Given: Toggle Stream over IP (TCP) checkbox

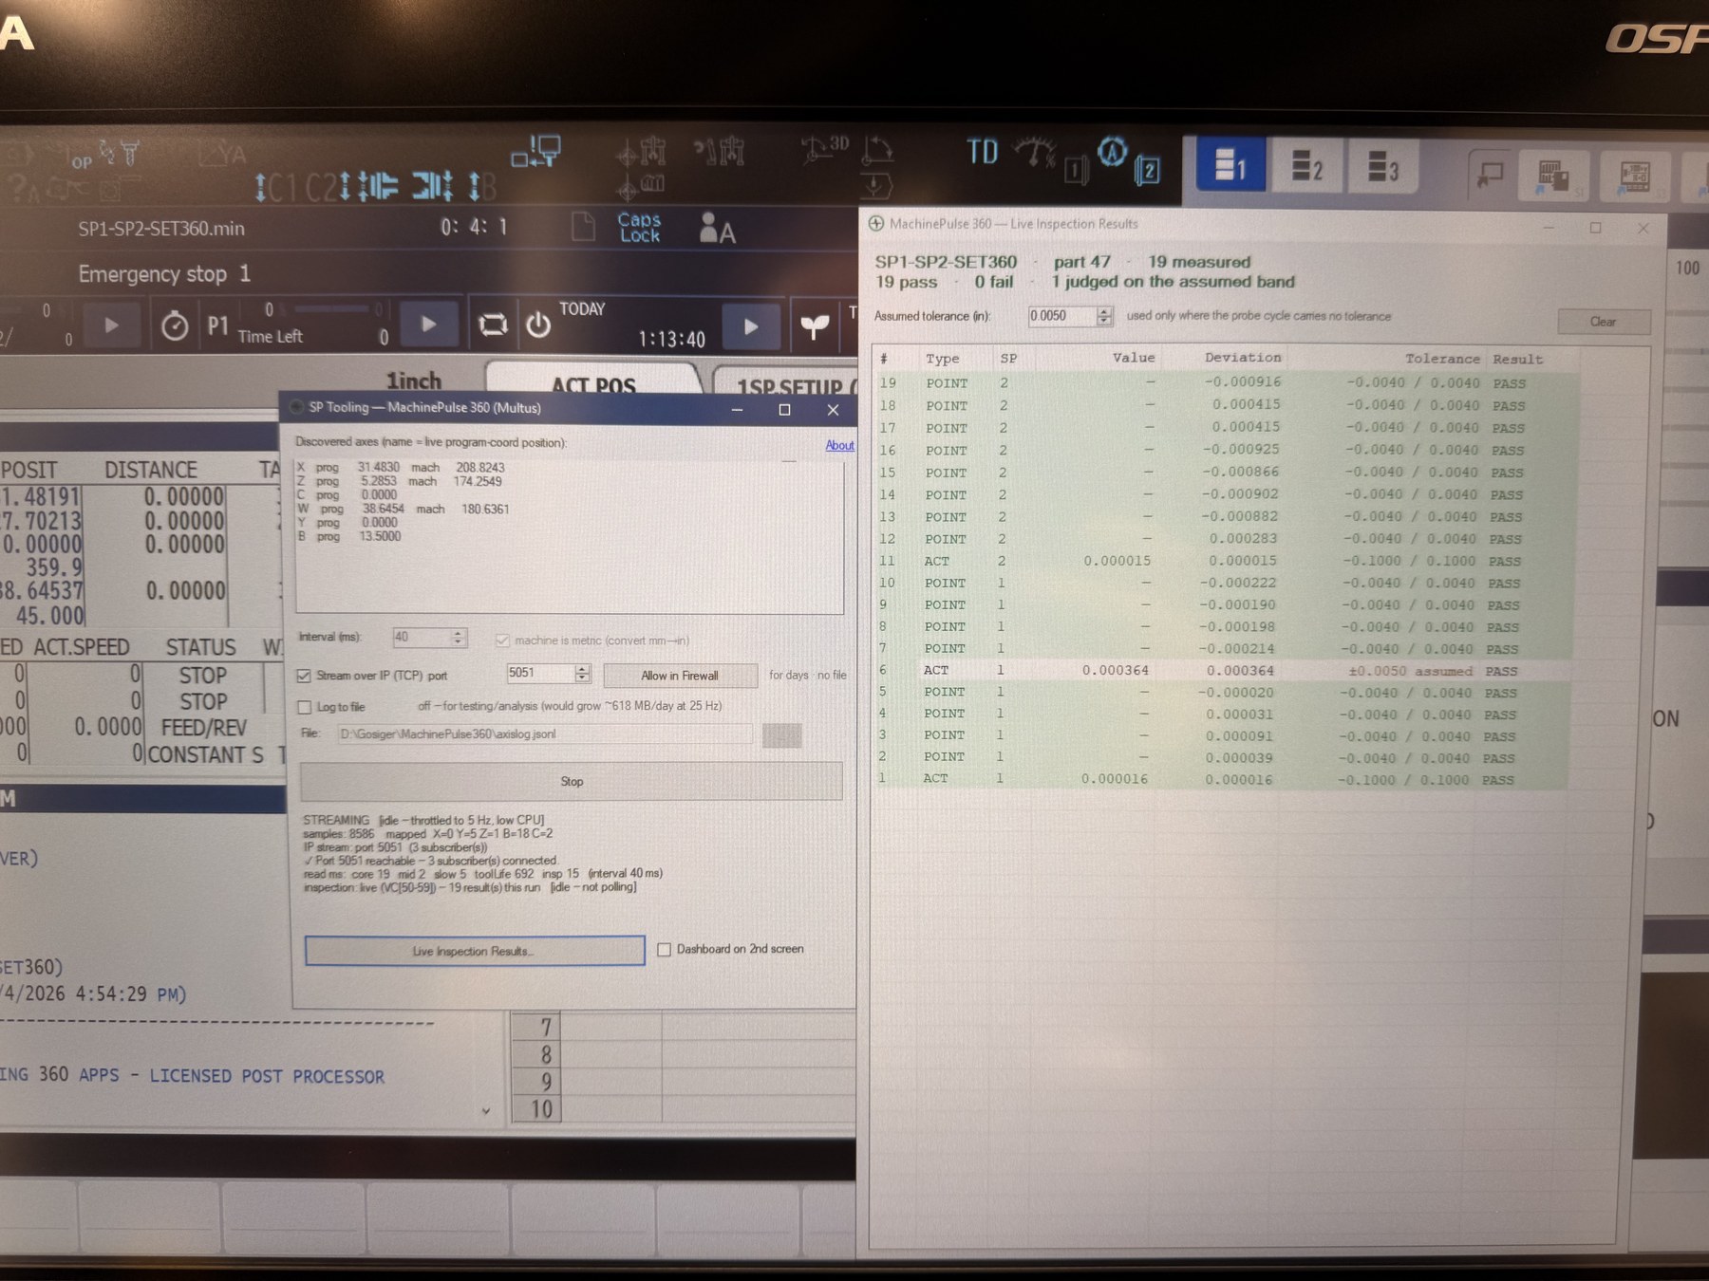Looking at the screenshot, I should [304, 676].
